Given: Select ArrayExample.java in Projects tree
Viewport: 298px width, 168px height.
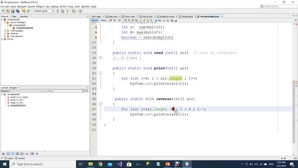Looking at the screenshot, I should (25, 28).
